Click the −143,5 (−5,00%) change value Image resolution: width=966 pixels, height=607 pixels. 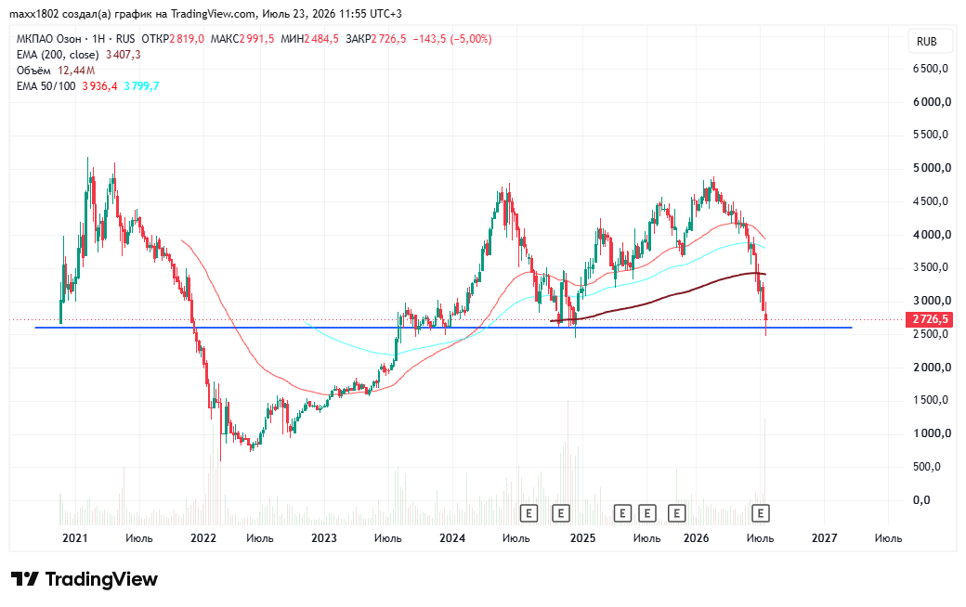click(x=452, y=39)
